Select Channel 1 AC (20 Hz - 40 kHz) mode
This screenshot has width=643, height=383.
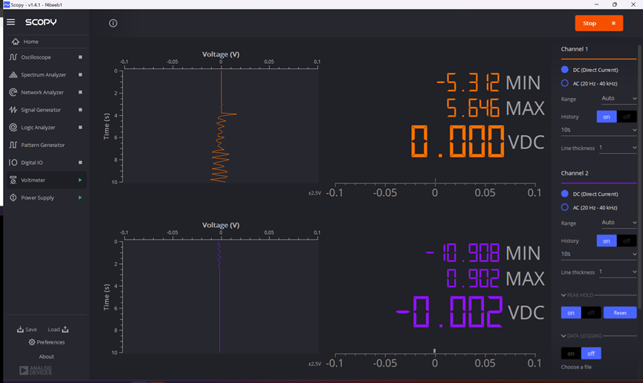coord(565,83)
